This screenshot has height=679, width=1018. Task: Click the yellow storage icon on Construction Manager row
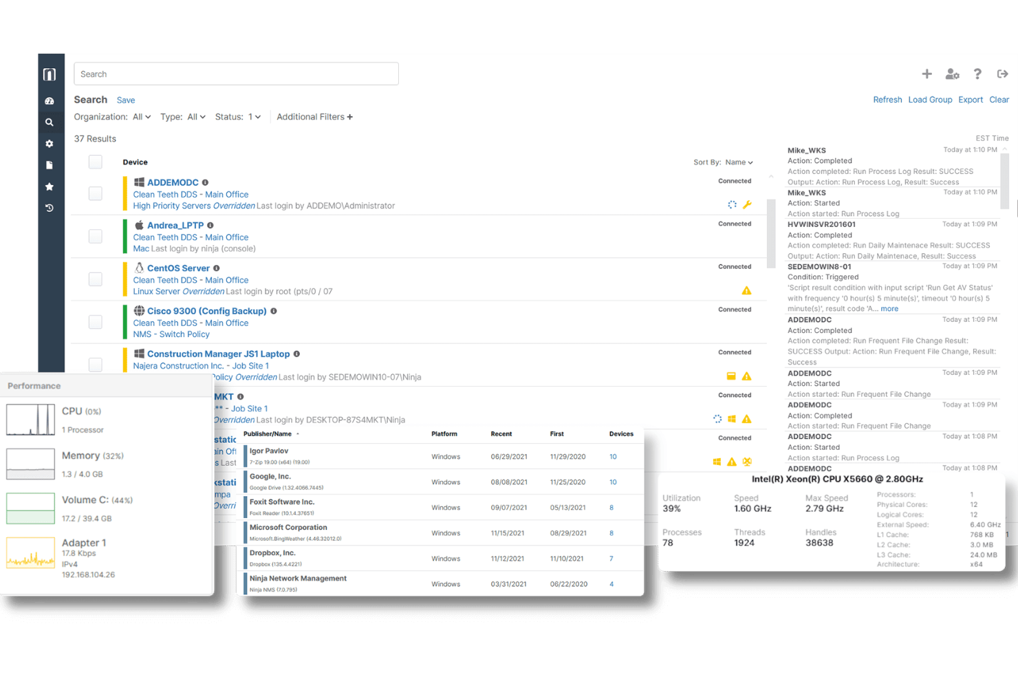pos(731,376)
